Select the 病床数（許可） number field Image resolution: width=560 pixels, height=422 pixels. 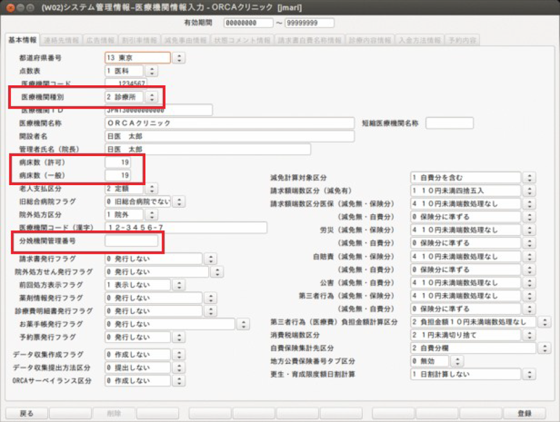coord(118,162)
